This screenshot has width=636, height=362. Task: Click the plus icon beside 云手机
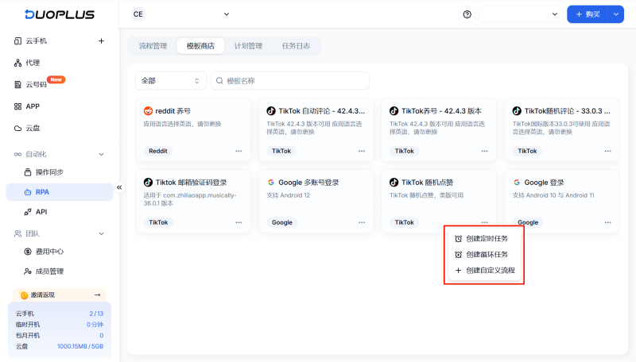point(101,41)
